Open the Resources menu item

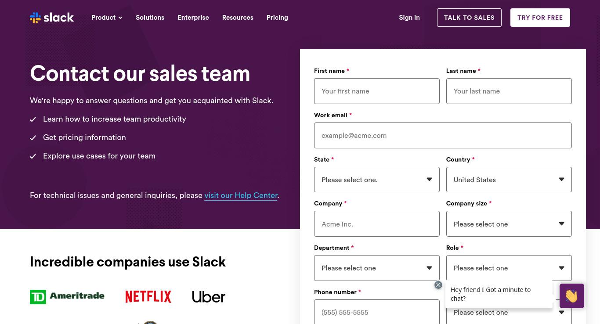[x=238, y=18]
